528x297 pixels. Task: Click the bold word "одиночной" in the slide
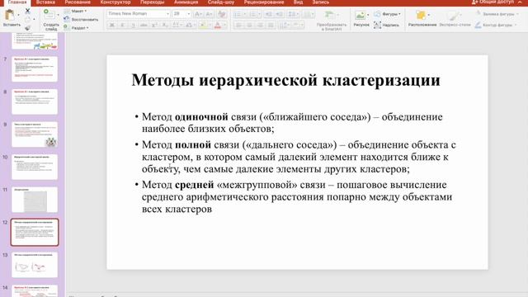pos(201,117)
